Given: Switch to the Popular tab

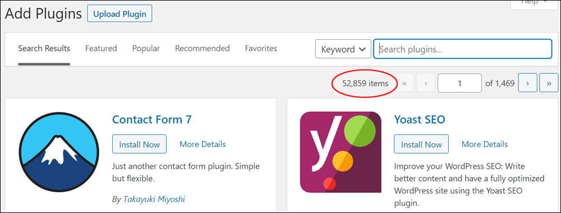Looking at the screenshot, I should (x=146, y=48).
